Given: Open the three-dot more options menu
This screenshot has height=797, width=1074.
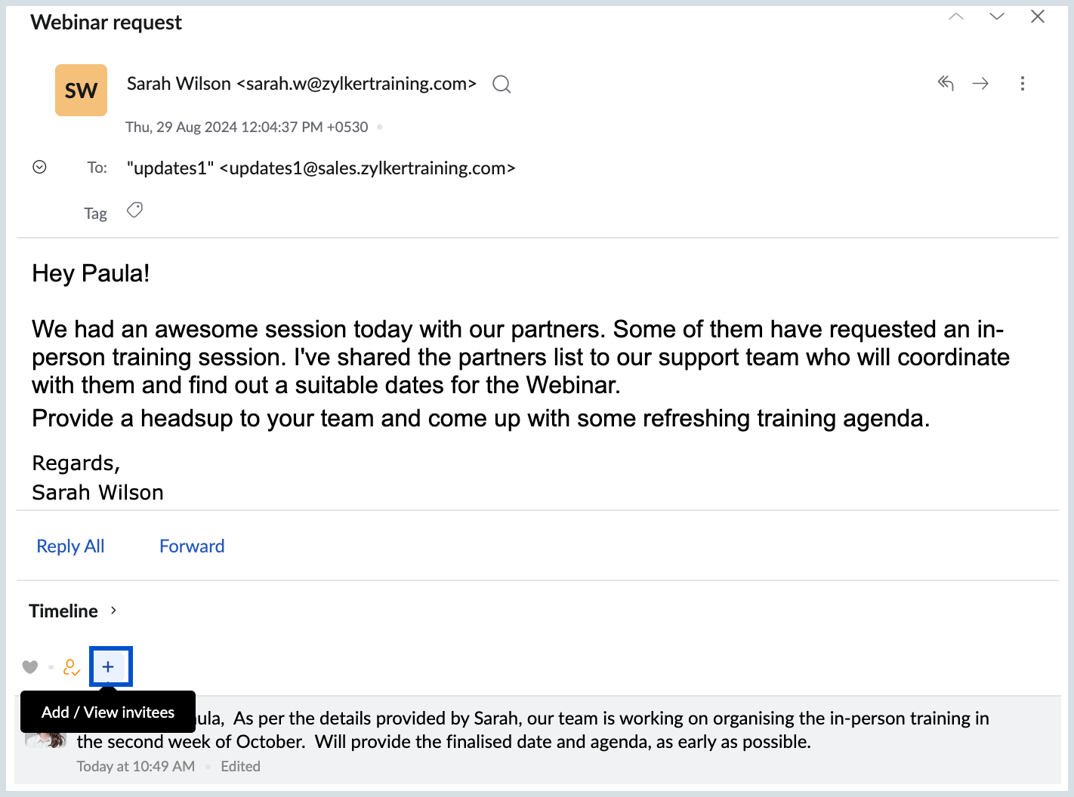Looking at the screenshot, I should 1023,83.
